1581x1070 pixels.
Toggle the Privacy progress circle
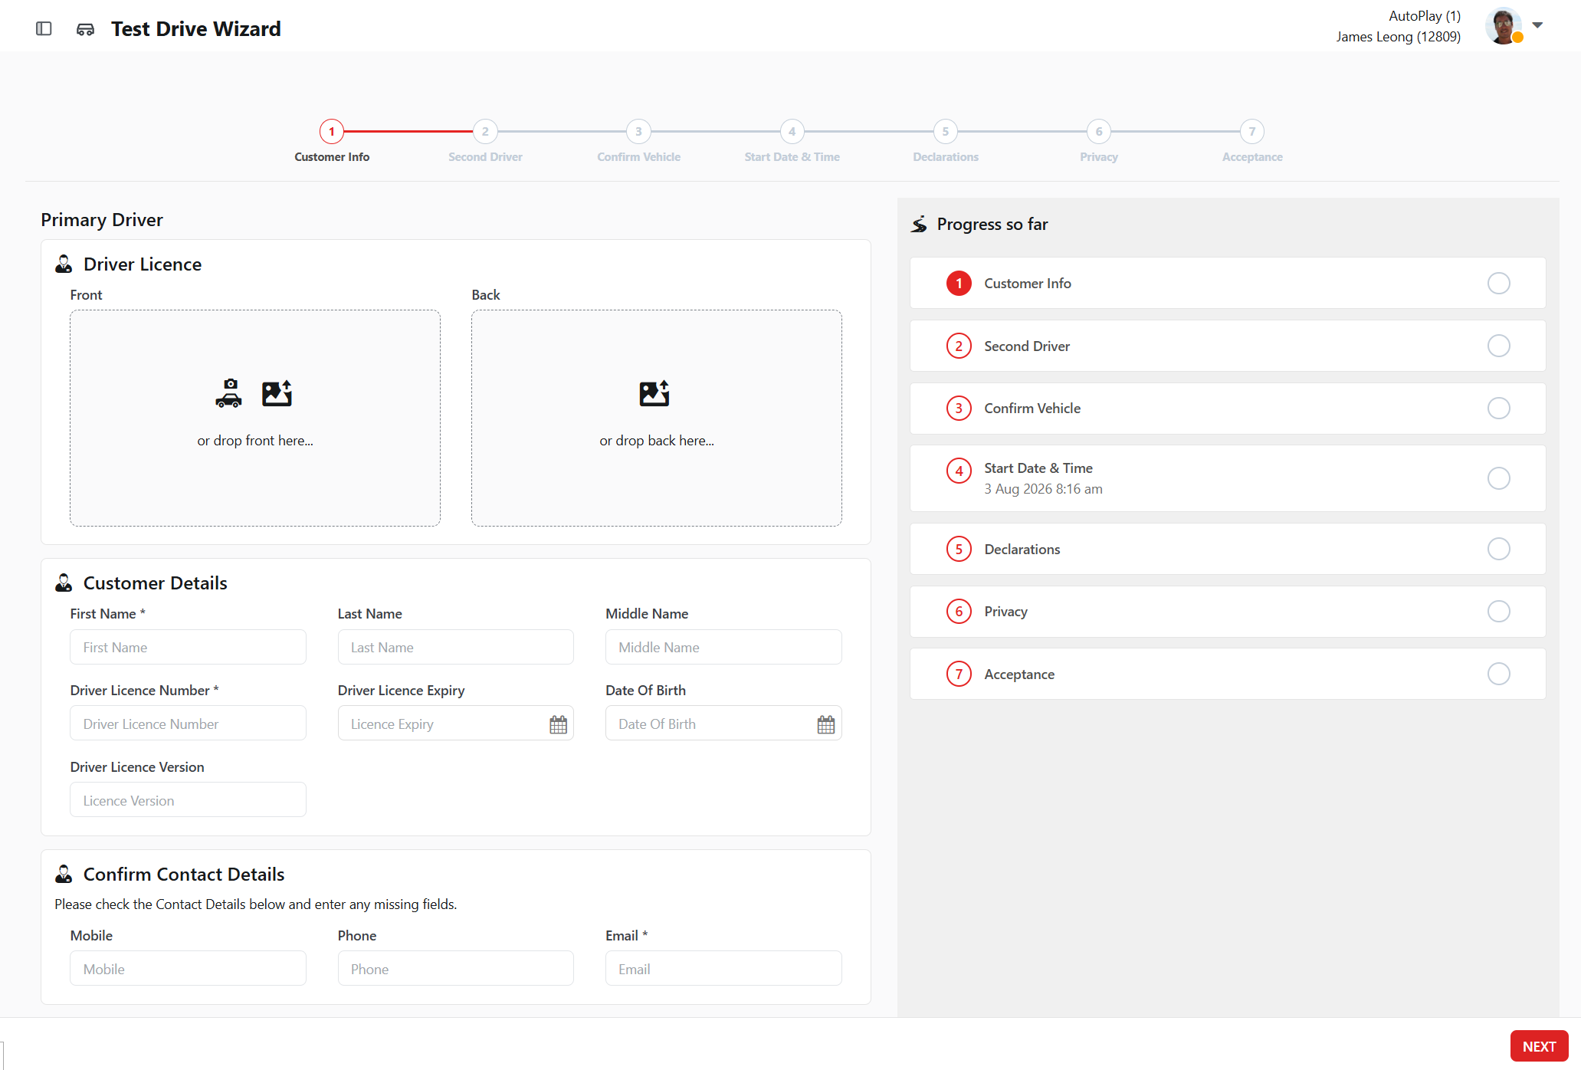(1498, 612)
